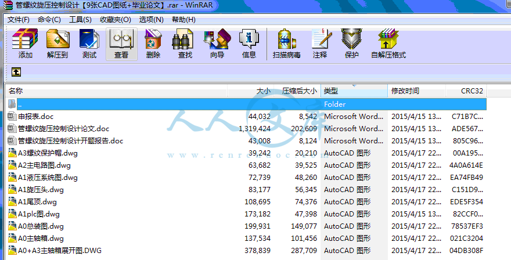Open the 向导 (Wizard) tool
This screenshot has width=511, height=260.
(217, 39)
